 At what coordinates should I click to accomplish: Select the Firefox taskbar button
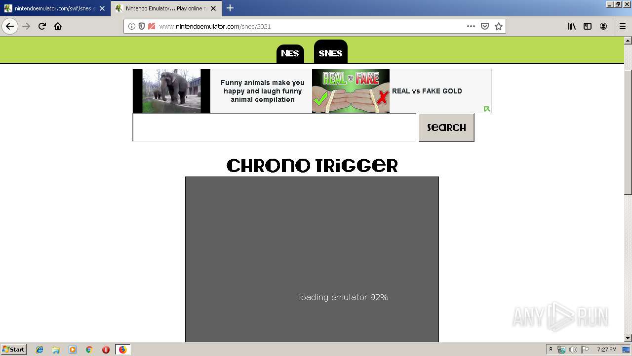[122, 350]
